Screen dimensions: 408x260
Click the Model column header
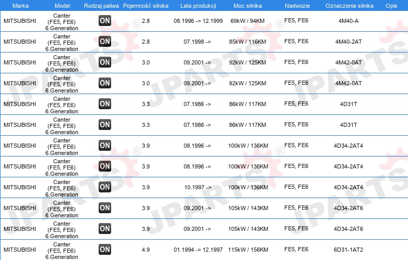tap(63, 6)
